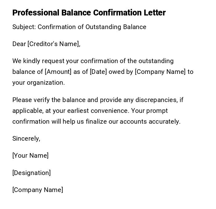Click the word Subject in the subject line

(x=24, y=27)
